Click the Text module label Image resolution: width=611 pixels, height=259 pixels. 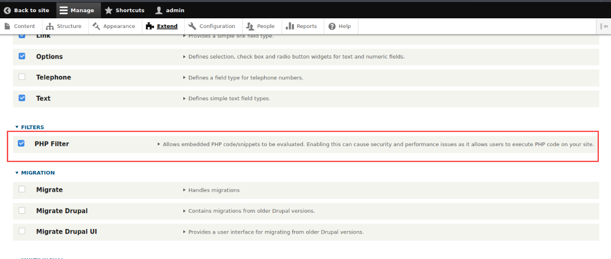pos(43,98)
